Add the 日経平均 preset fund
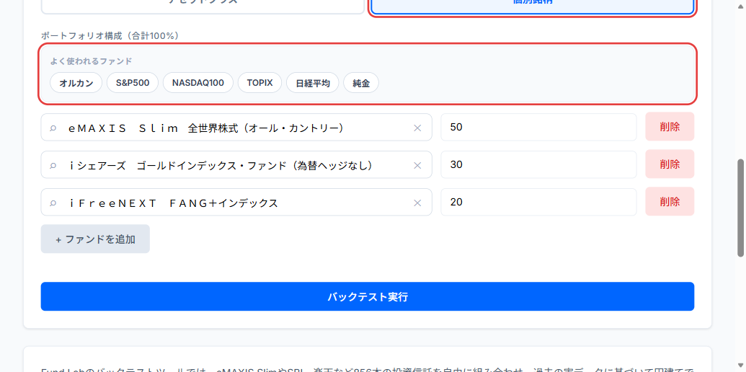Viewport: 746px width, 372px height. [313, 83]
